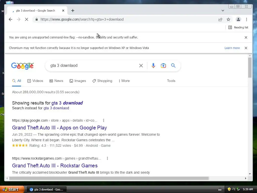Click the forward navigation arrow
The image size is (257, 193).
pos(19,19)
